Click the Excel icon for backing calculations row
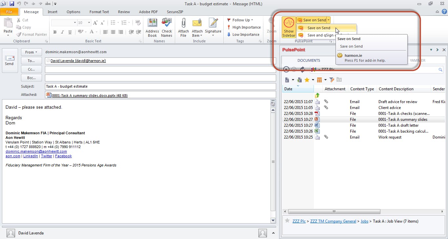This screenshot has height=239, width=448. point(317,131)
